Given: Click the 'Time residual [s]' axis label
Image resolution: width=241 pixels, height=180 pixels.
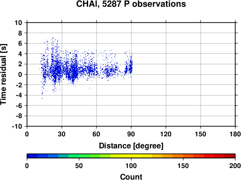Looking at the screenshot, I should click(x=3, y=74).
